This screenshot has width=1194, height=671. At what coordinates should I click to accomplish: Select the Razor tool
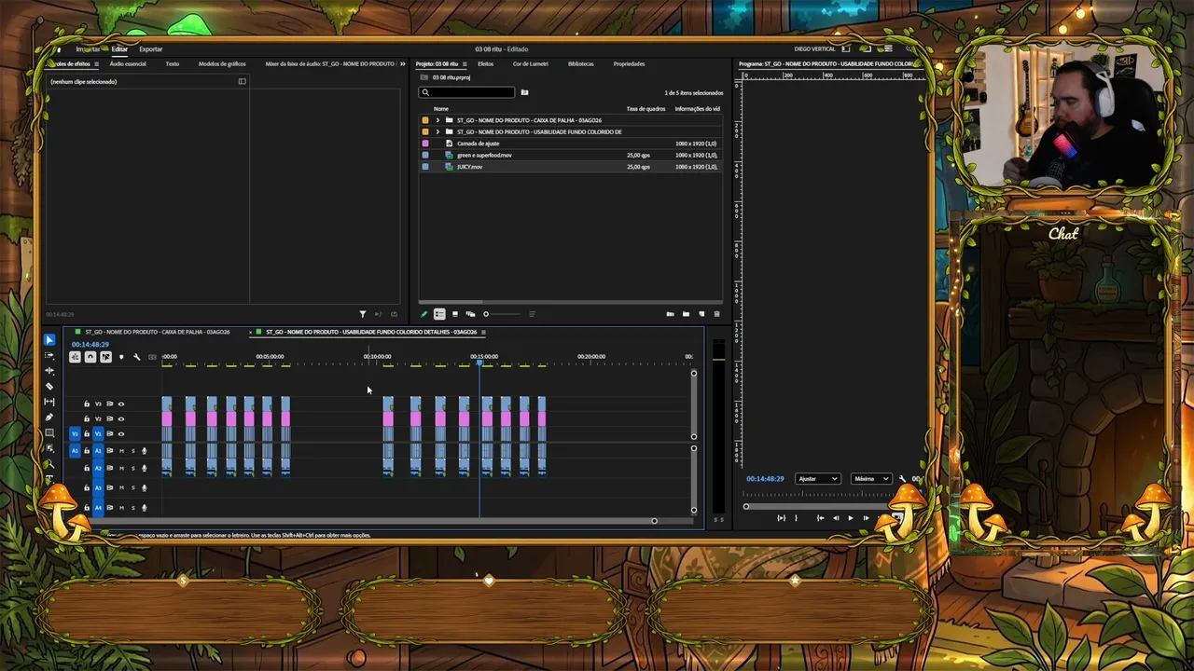[x=49, y=386]
